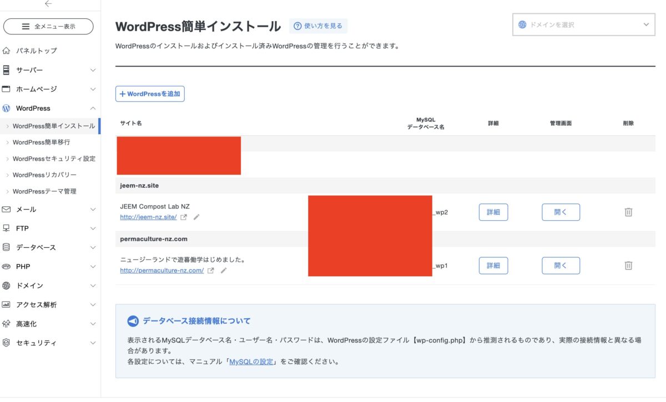Image resolution: width=666 pixels, height=402 pixels.
Task: Click pencil edit icon for permaculture-nz.com
Action: (x=224, y=271)
